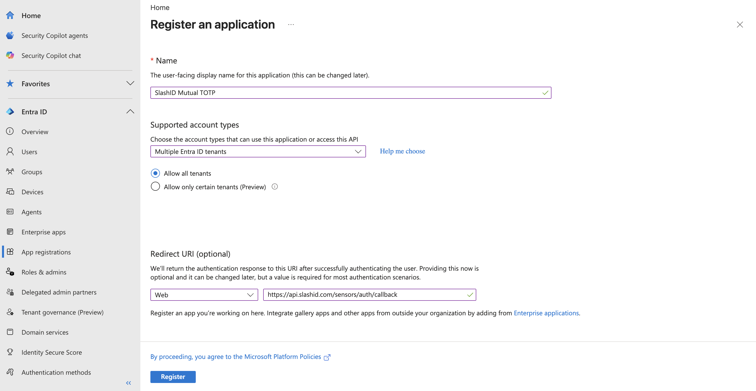Click the Agents icon in sidebar
Viewport: 756px width, 391px height.
(x=10, y=211)
